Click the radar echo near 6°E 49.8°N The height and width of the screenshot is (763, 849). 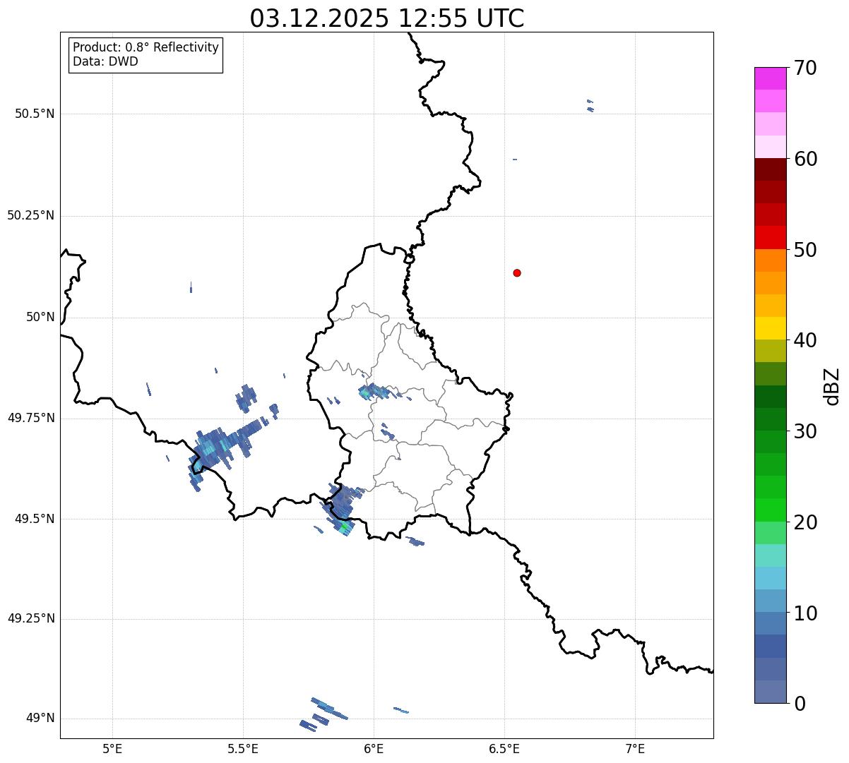pos(373,391)
